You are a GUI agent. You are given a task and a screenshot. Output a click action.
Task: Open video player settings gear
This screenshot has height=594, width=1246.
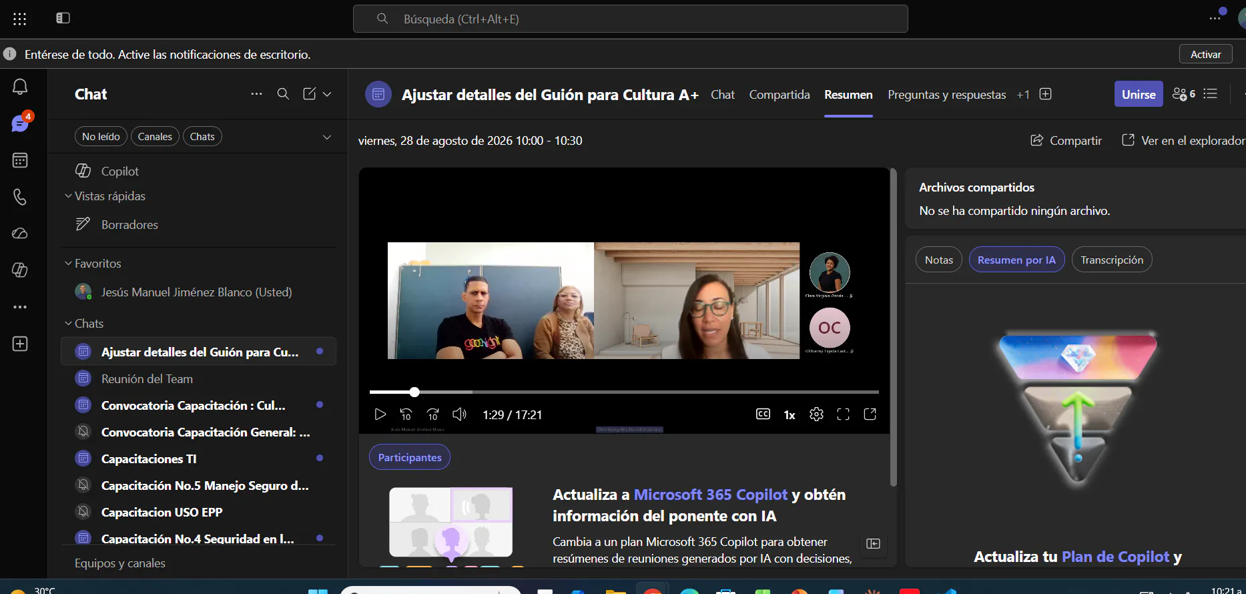pos(816,414)
